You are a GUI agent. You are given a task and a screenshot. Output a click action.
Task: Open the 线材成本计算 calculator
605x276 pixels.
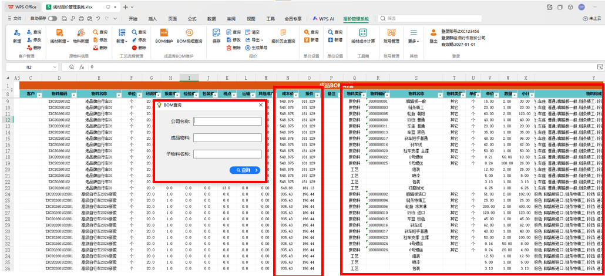click(363, 36)
